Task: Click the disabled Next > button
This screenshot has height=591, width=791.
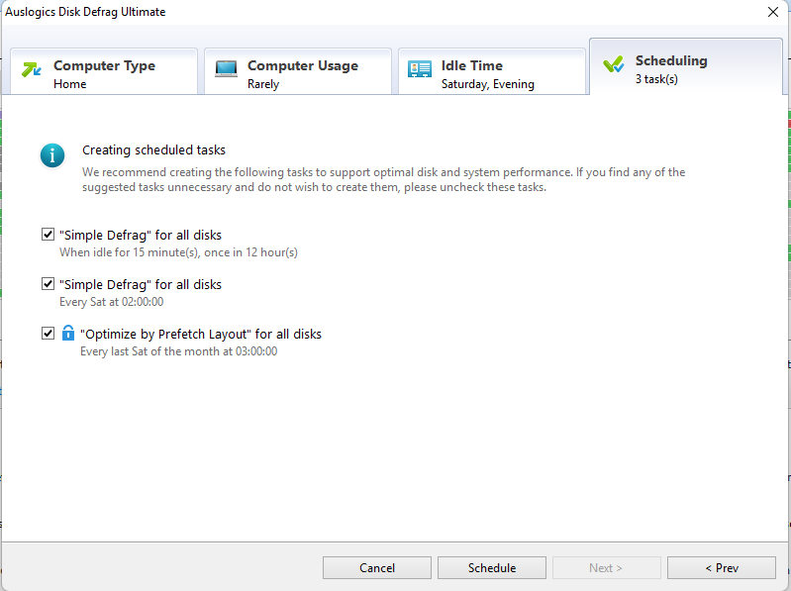Action: pos(606,568)
